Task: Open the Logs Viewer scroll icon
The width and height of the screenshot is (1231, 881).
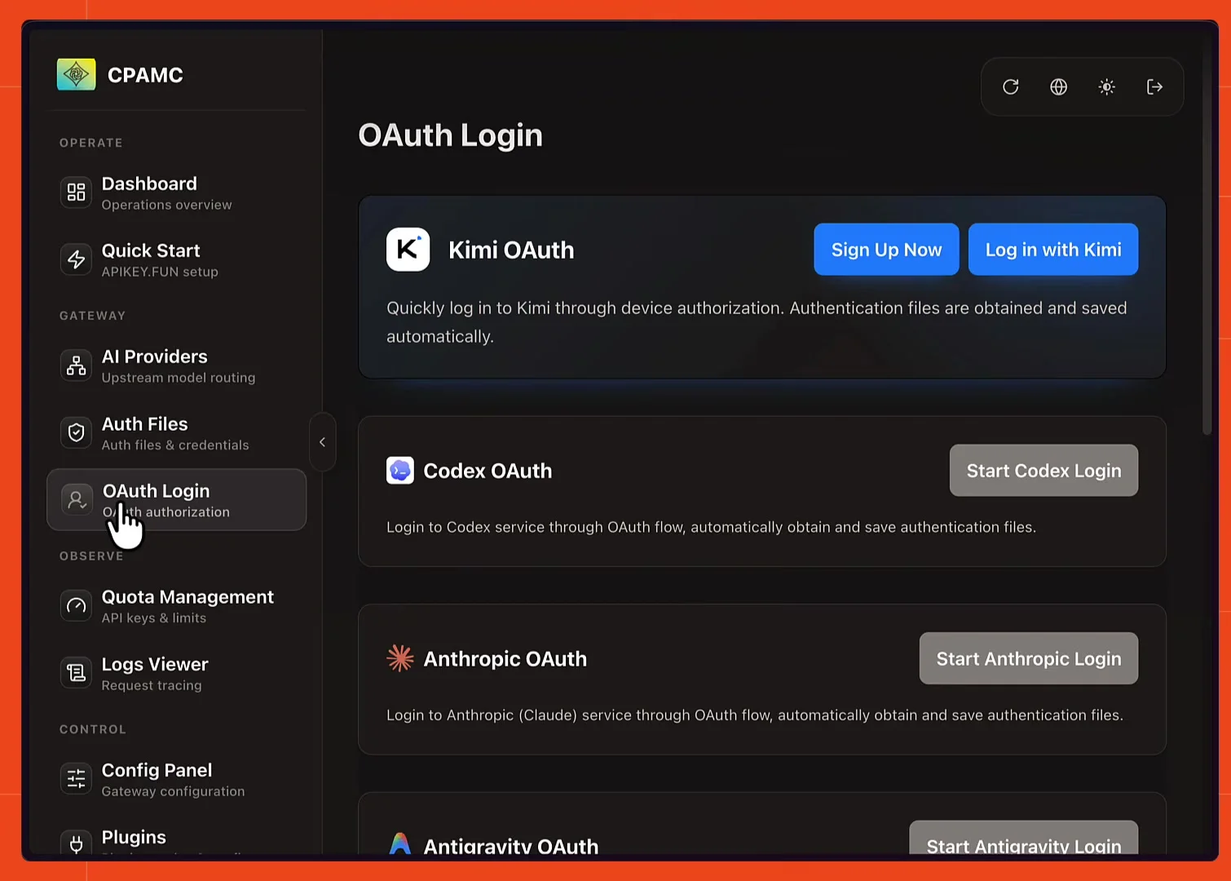Action: click(76, 672)
